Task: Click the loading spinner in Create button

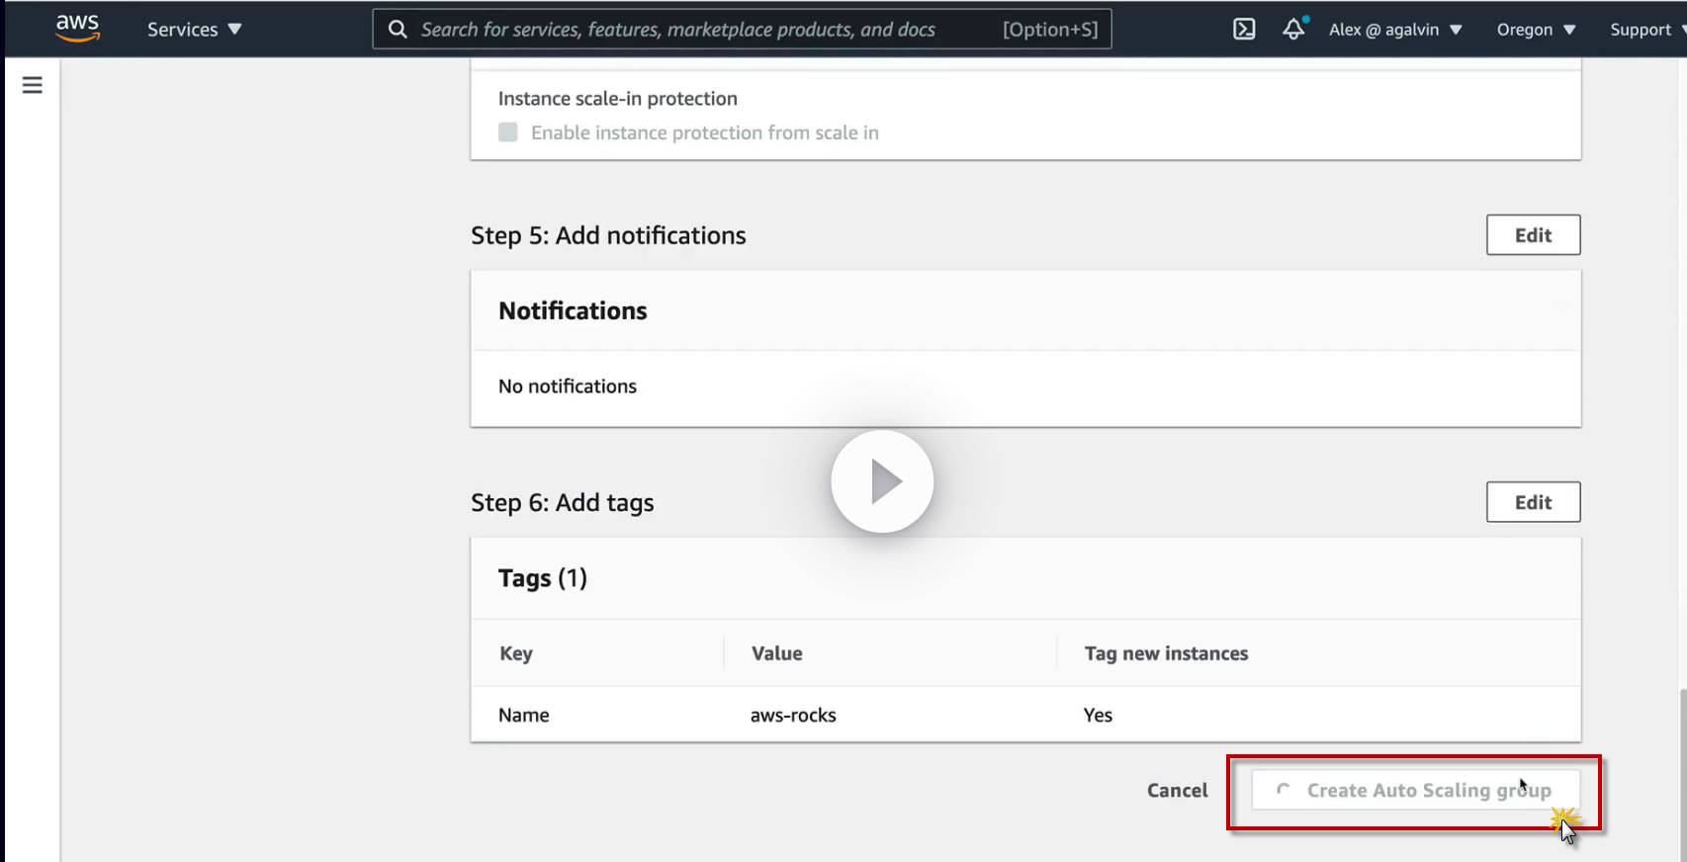Action: point(1284,790)
